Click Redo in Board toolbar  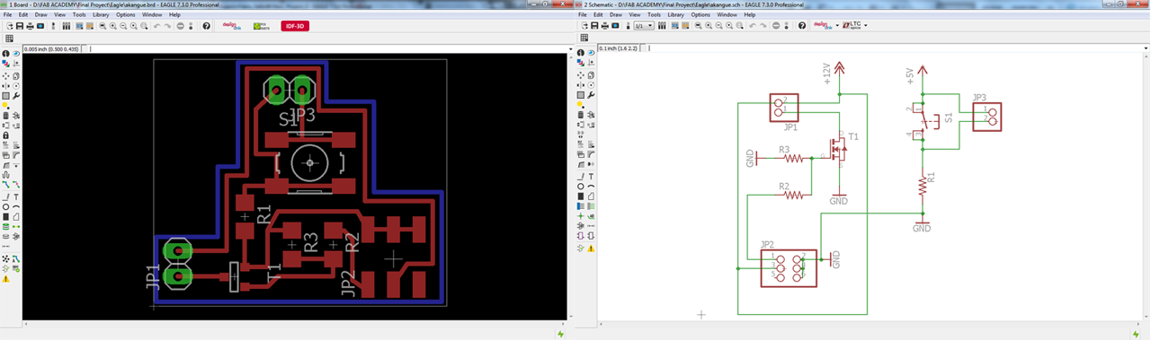[167, 26]
